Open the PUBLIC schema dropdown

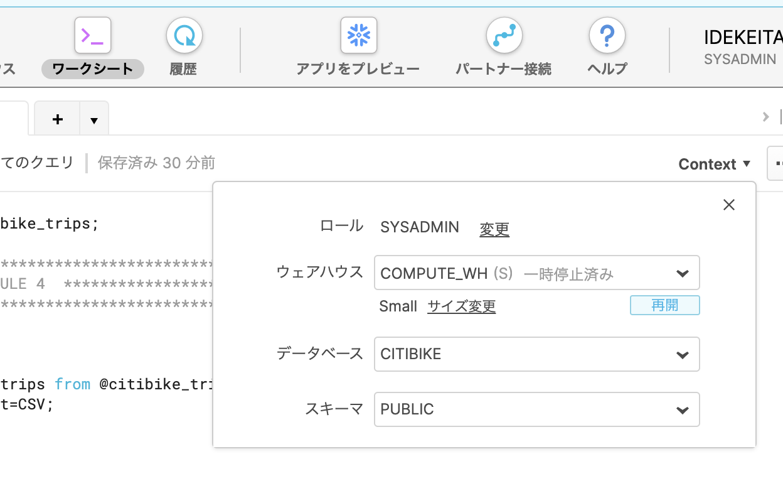[537, 409]
